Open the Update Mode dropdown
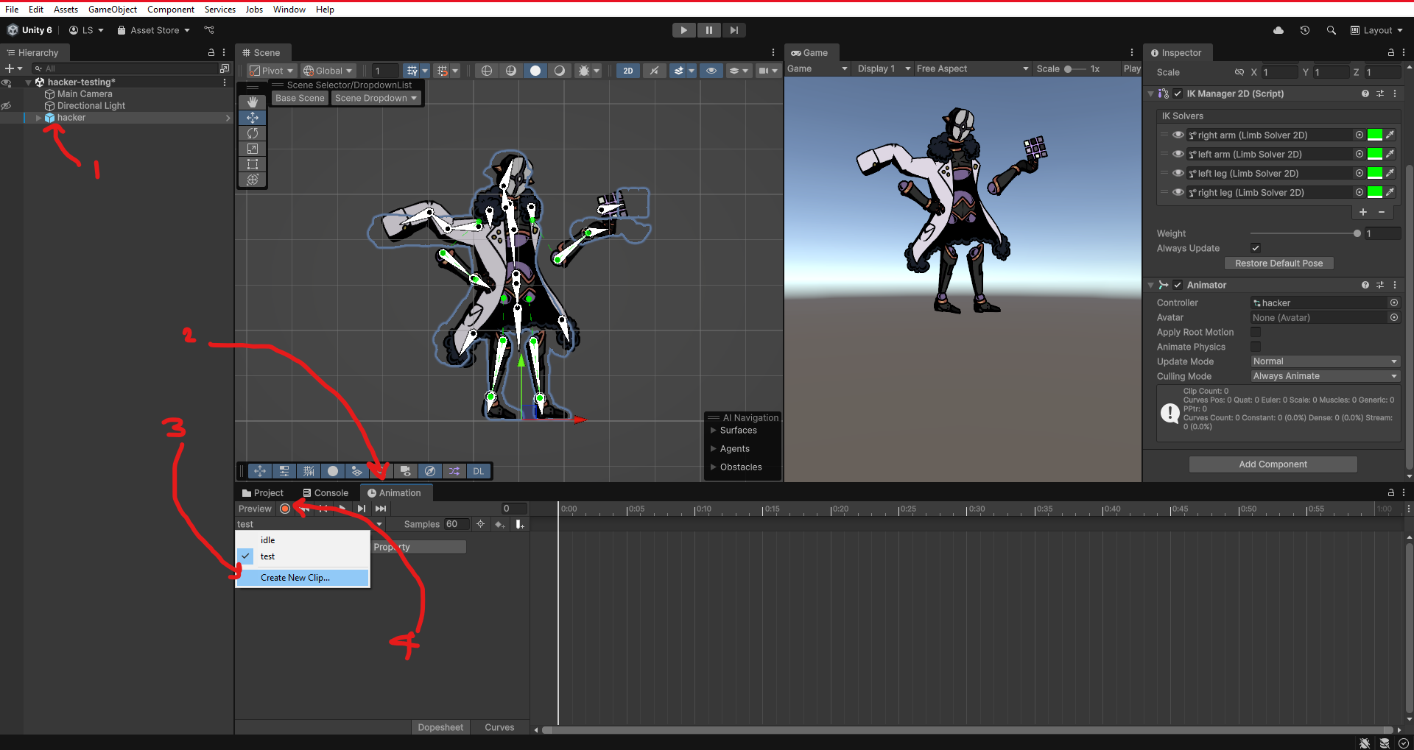The width and height of the screenshot is (1414, 750). [1325, 361]
